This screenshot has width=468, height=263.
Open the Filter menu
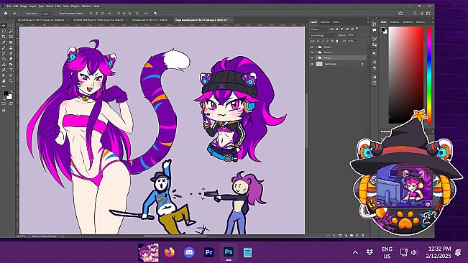coord(58,6)
